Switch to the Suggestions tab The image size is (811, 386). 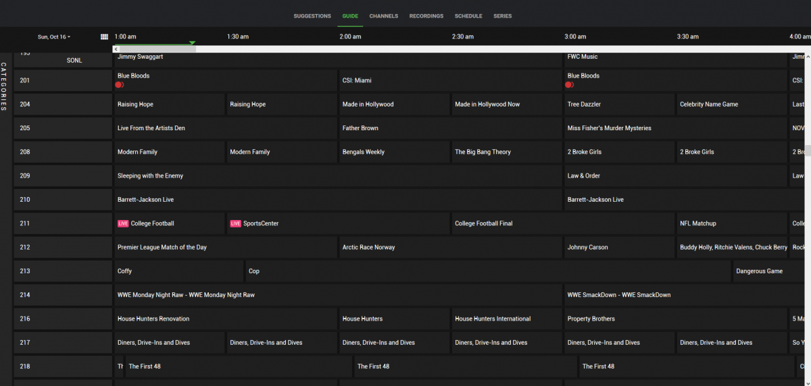click(312, 16)
